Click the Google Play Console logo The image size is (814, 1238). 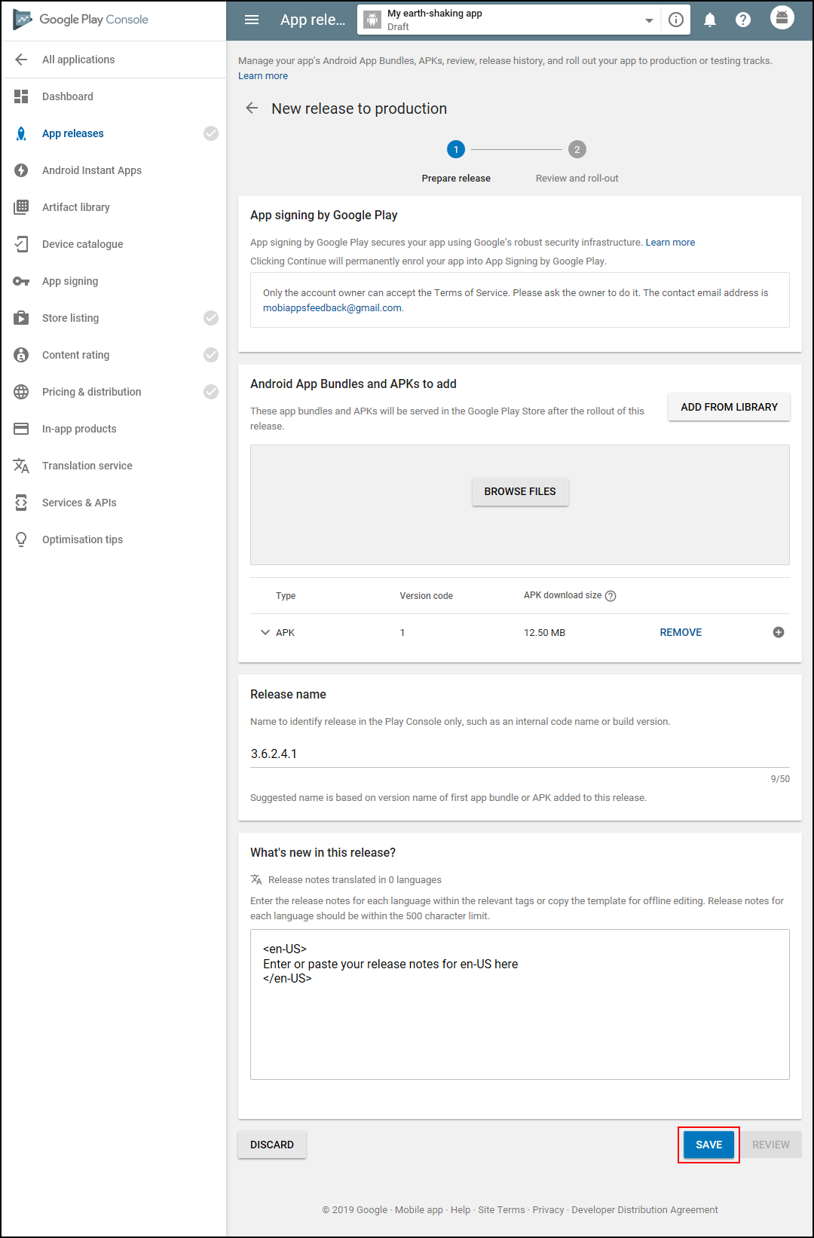click(x=81, y=20)
